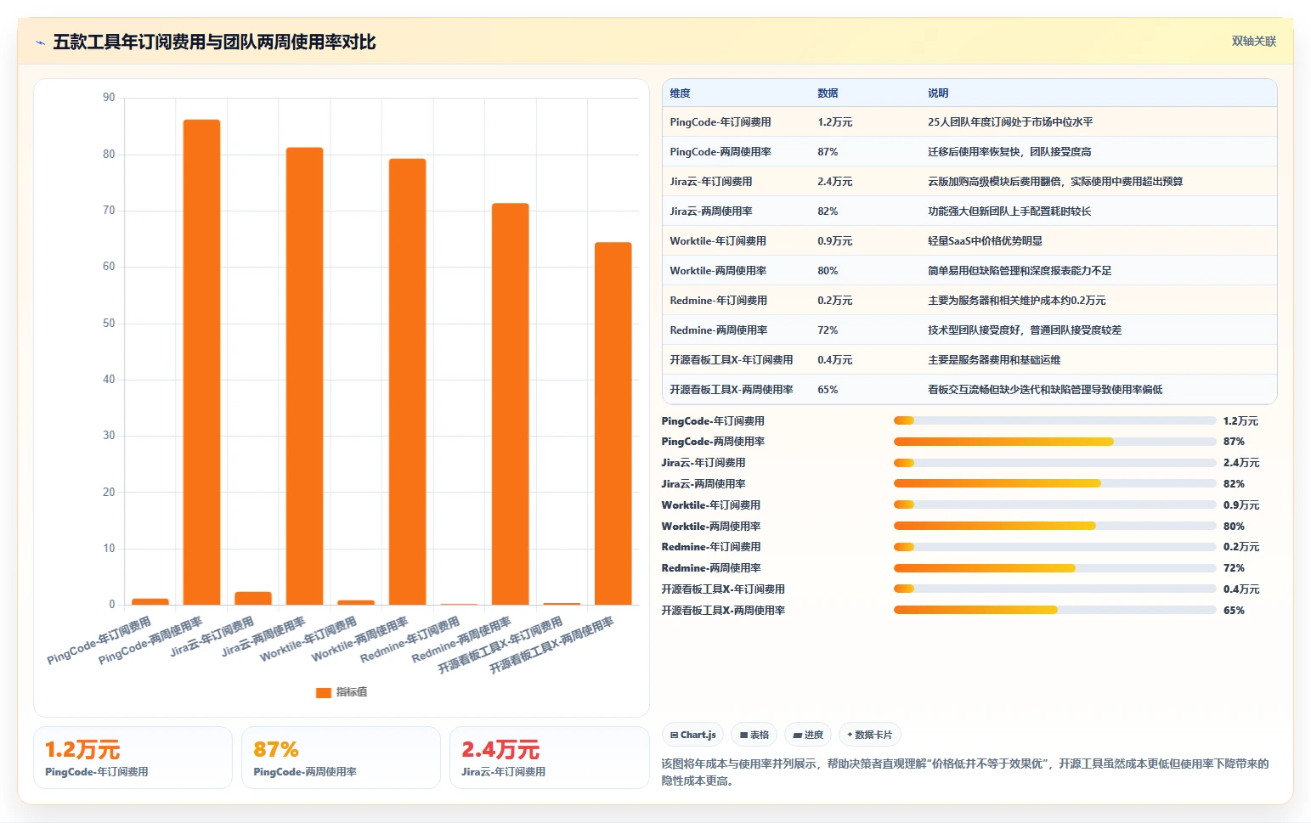Select table cell Worktile-两周使用率

pos(718,271)
